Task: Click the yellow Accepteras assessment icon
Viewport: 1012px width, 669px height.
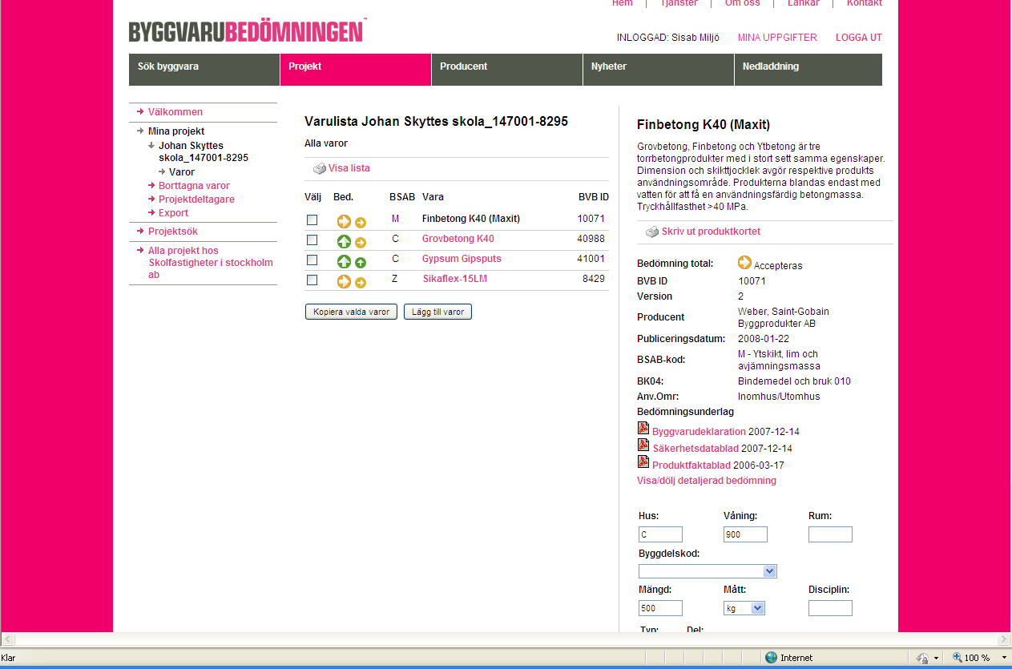Action: pos(744,263)
